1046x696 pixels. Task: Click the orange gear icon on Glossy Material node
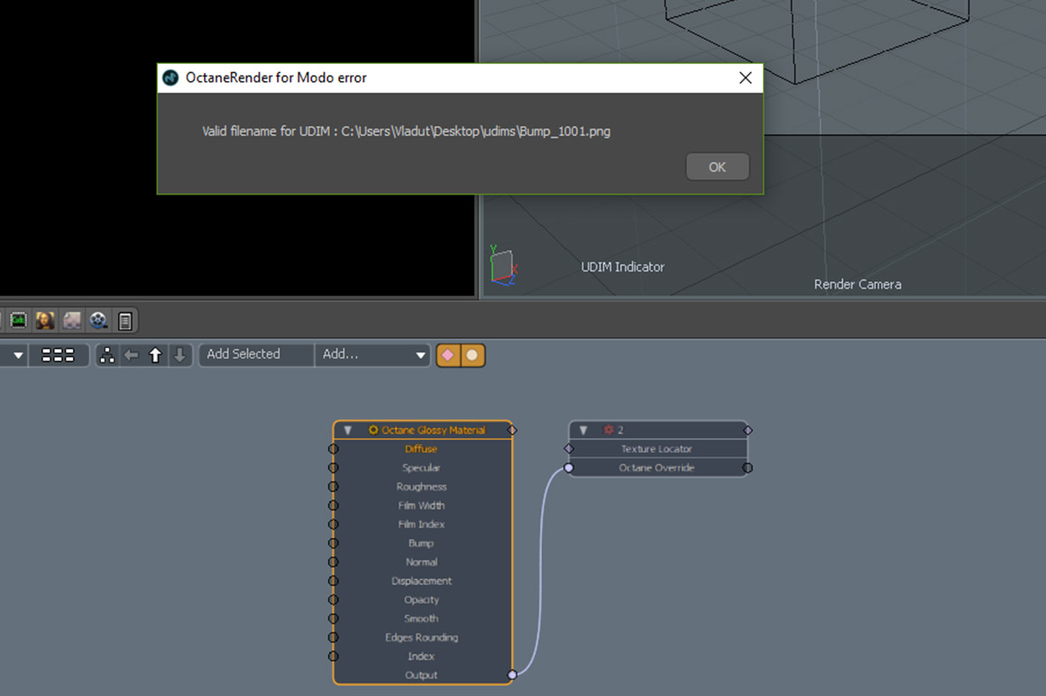tap(373, 430)
